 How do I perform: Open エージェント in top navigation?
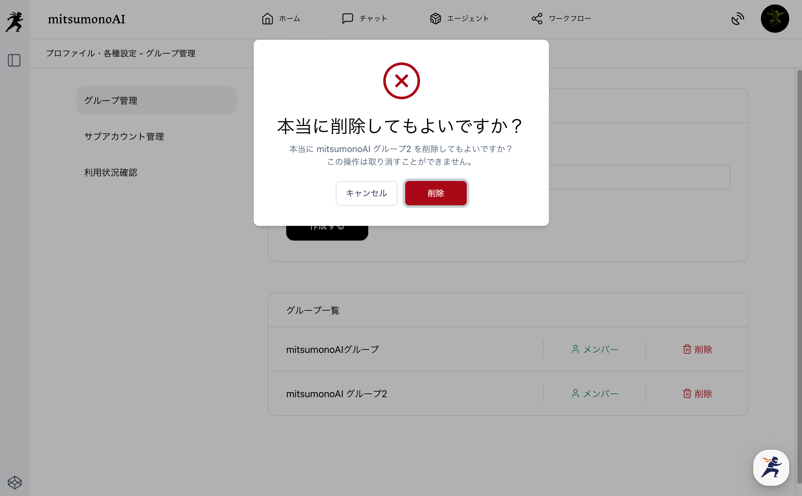(459, 19)
